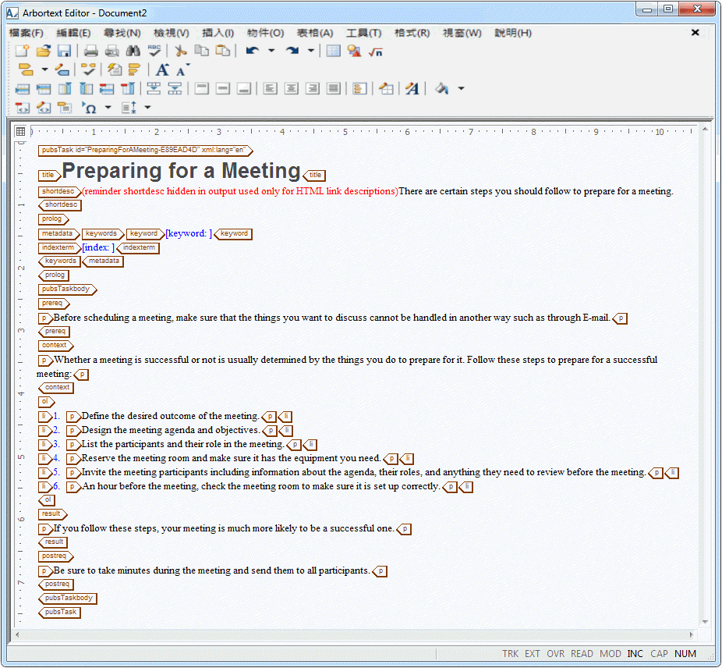Viewport: 722px width, 668px height.
Task: Open the 表格(A) menu
Action: tap(315, 33)
